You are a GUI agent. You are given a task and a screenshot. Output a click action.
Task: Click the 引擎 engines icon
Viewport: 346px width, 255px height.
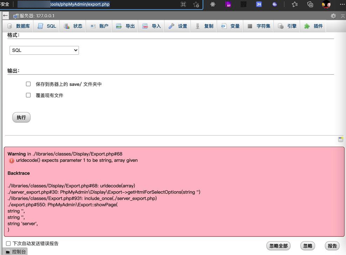click(280, 26)
